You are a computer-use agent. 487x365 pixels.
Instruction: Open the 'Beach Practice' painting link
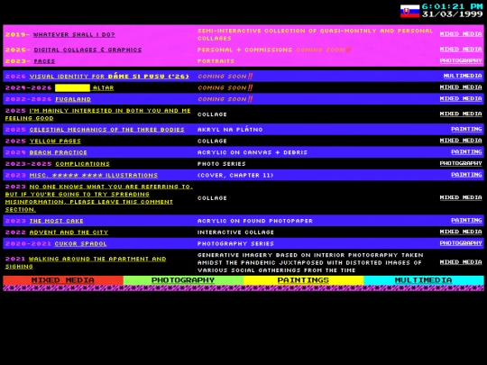(x=59, y=152)
